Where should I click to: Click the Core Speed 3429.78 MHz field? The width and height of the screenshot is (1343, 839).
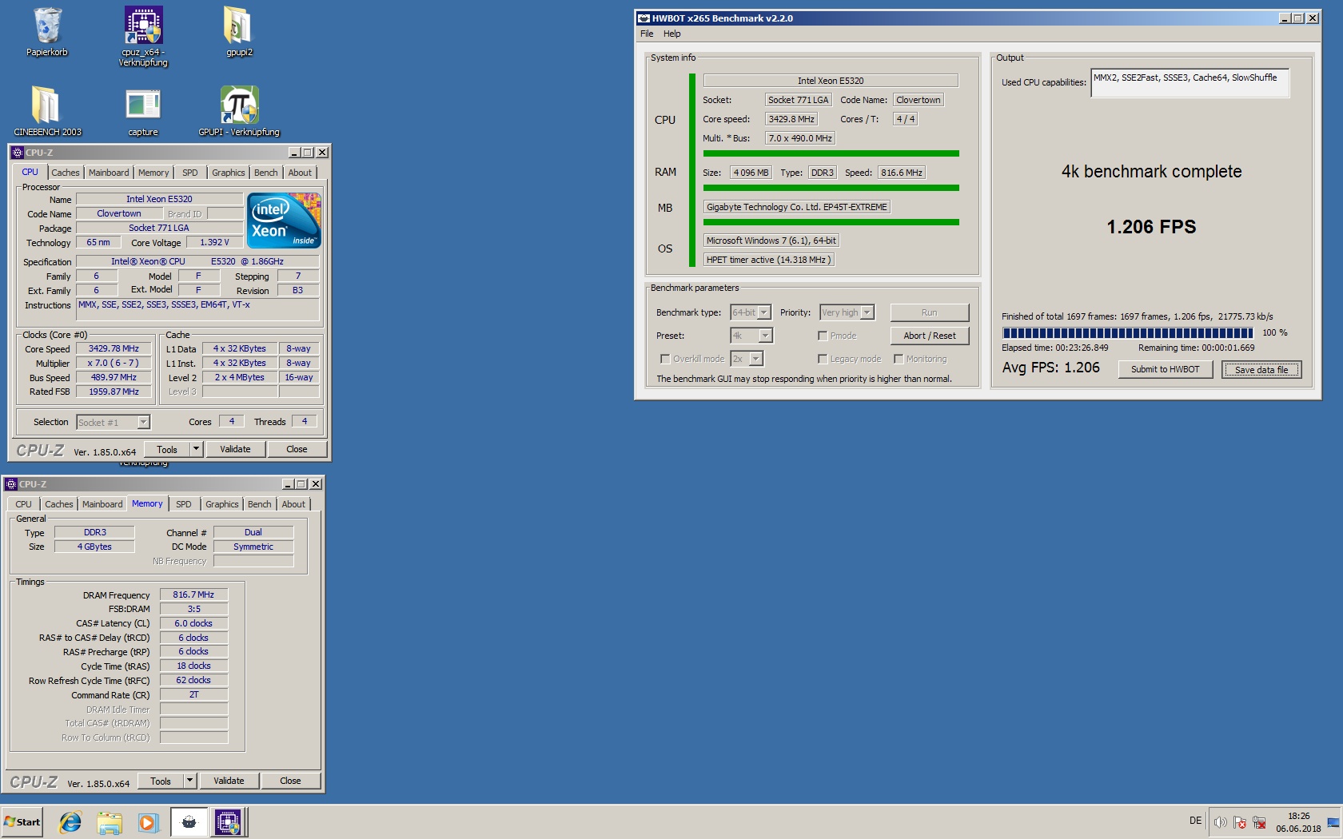click(114, 348)
